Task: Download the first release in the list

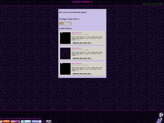Action: (x=82, y=43)
